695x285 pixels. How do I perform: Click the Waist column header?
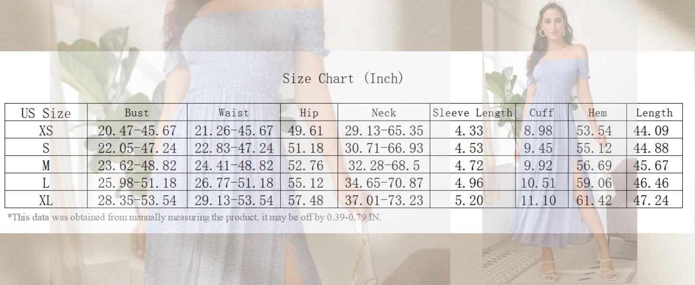[234, 113]
